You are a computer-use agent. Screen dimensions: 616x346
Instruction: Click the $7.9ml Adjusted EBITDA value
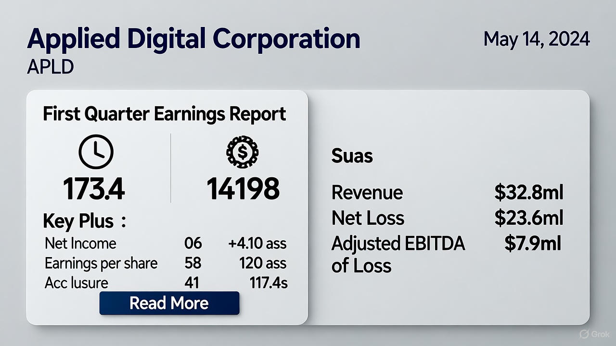click(x=533, y=244)
